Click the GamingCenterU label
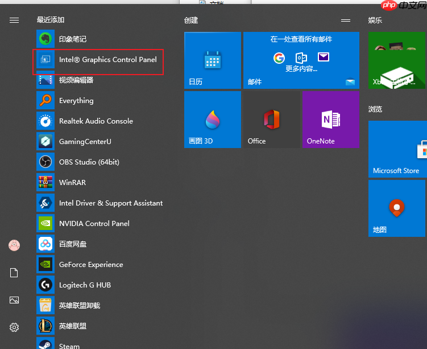Viewport: 427px width, 349px height. 85,142
